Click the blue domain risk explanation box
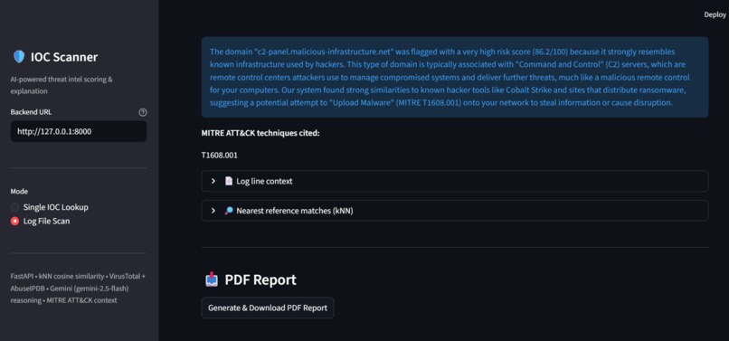 [455, 77]
